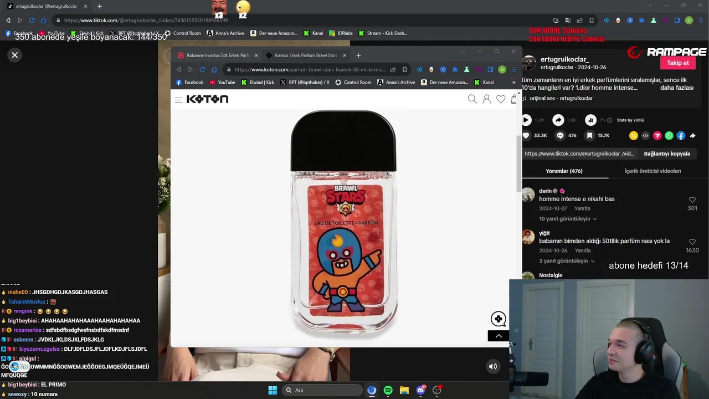709x399 pixels.
Task: Open Anna's Archive bookmark in Koton window
Action: tap(396, 83)
